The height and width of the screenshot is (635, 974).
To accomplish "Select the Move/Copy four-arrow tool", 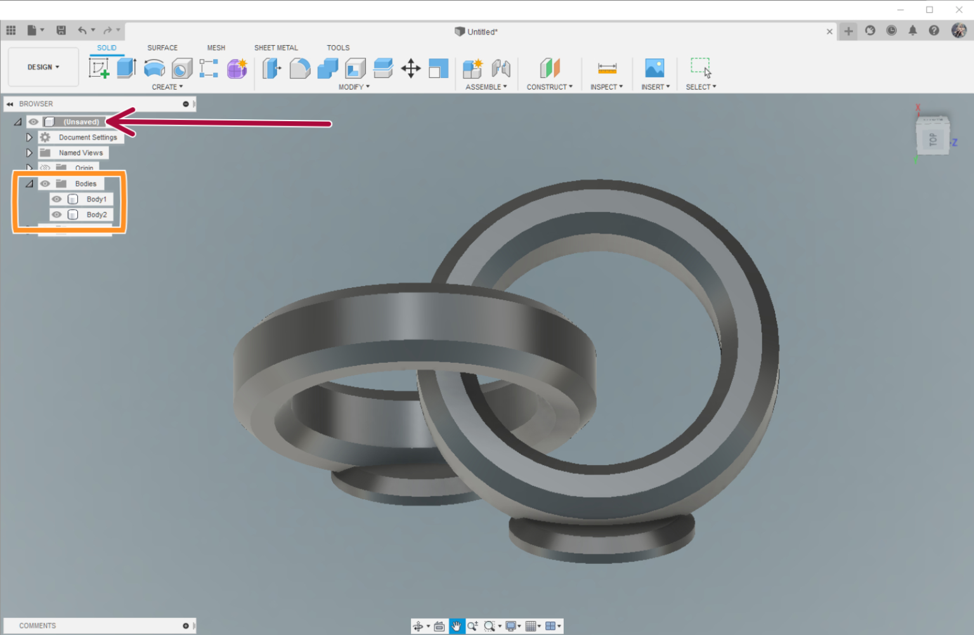I will pos(411,68).
